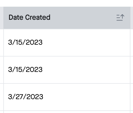The height and width of the screenshot is (113, 133).
Task: Select the Date Created column header label
Action: pos(29,17)
